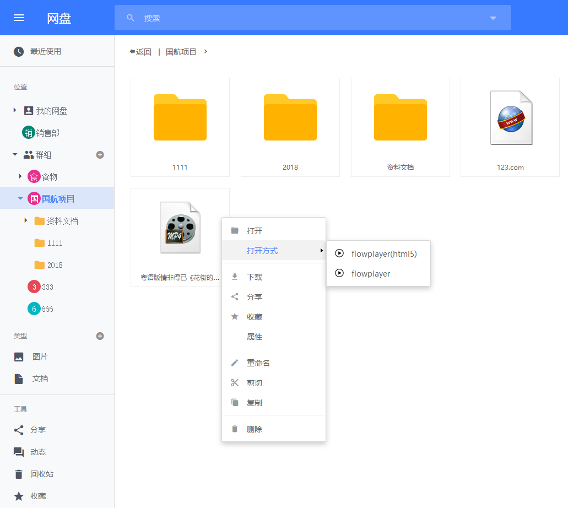Focus the 搜索 search field
This screenshot has width=568, height=508.
(312, 18)
